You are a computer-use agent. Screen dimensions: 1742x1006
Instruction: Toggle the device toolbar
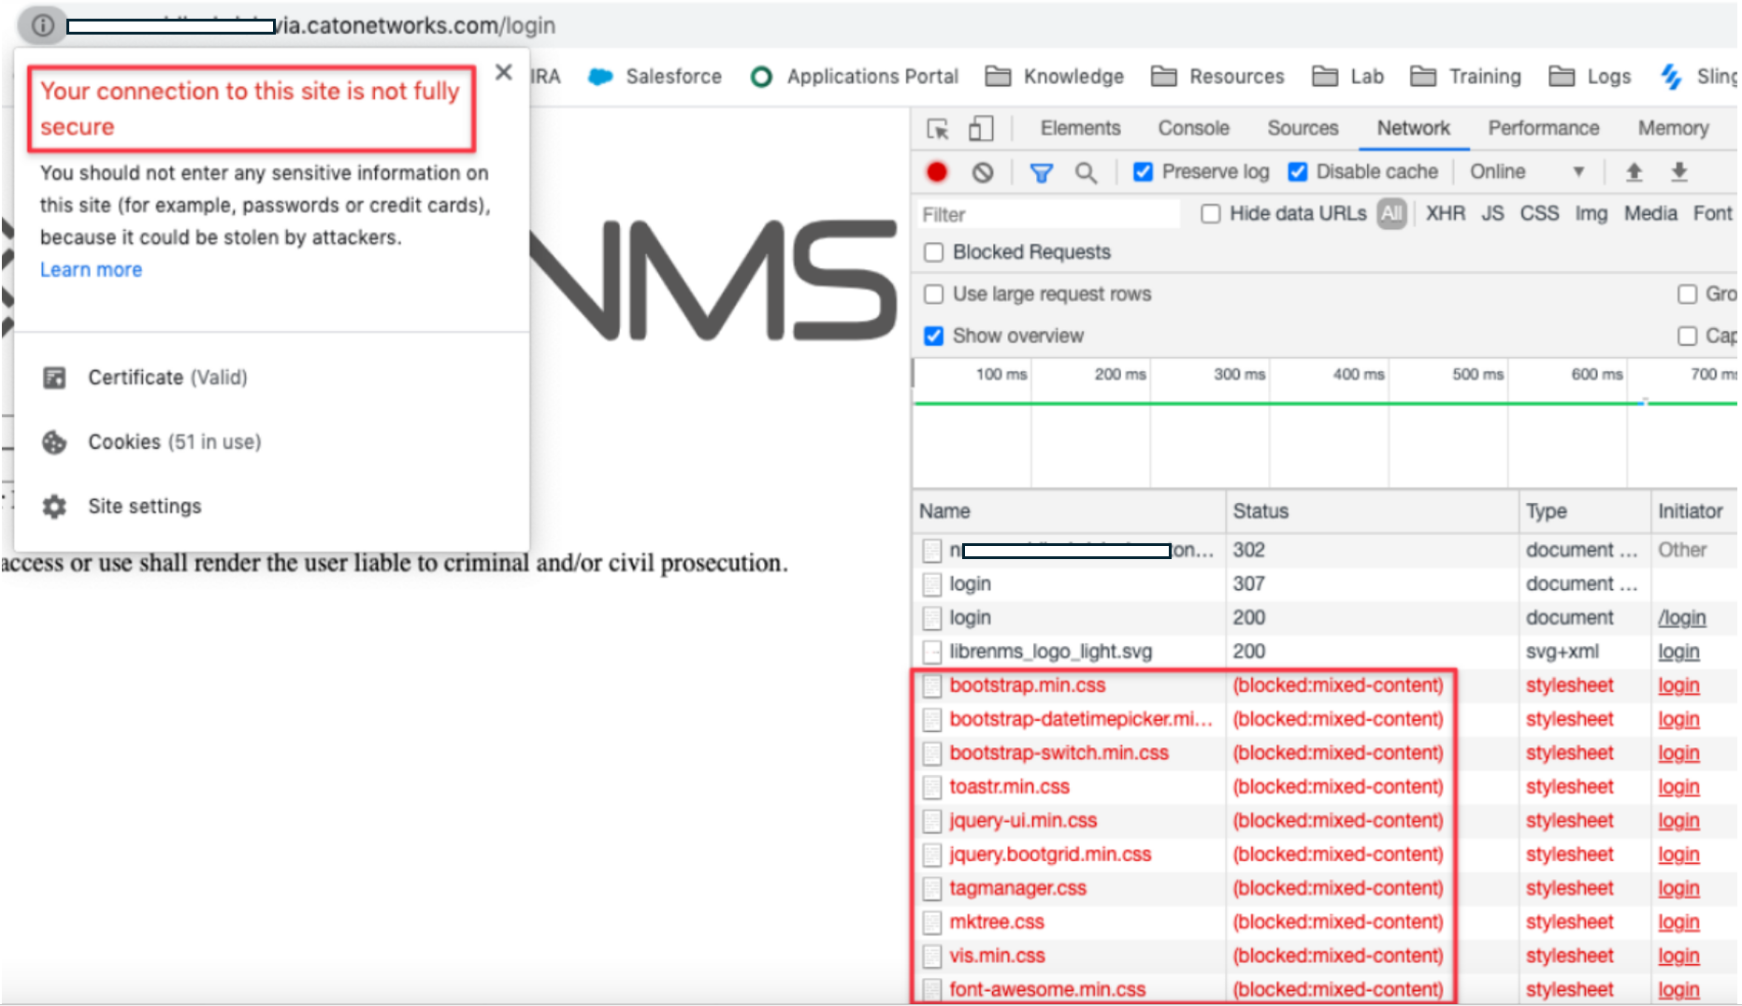pyautogui.click(x=980, y=127)
